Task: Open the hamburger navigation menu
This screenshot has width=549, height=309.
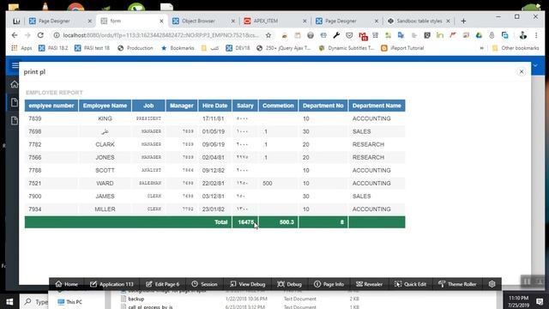Action: (x=15, y=65)
